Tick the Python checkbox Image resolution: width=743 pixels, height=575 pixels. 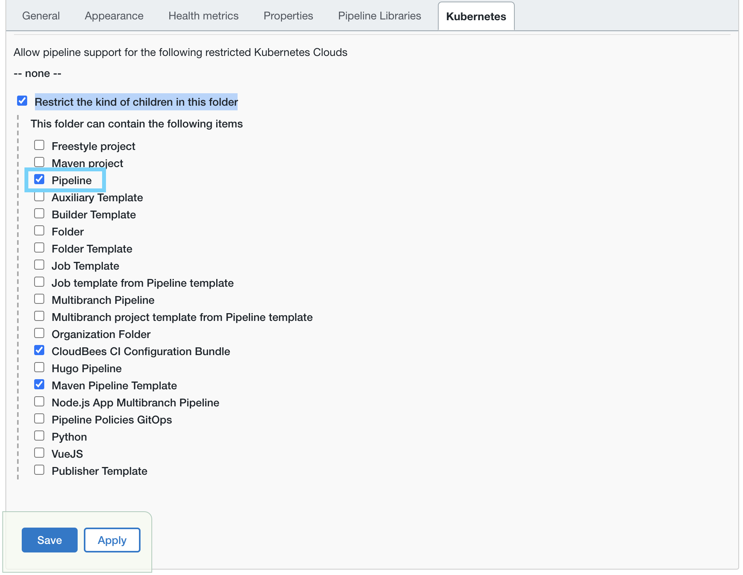point(39,436)
